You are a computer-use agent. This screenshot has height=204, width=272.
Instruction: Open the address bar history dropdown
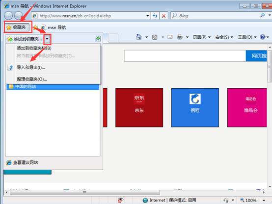click(148, 16)
